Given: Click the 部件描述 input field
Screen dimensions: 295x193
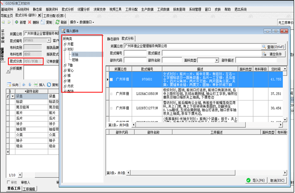Looking at the screenshot, I should [x=256, y=60].
